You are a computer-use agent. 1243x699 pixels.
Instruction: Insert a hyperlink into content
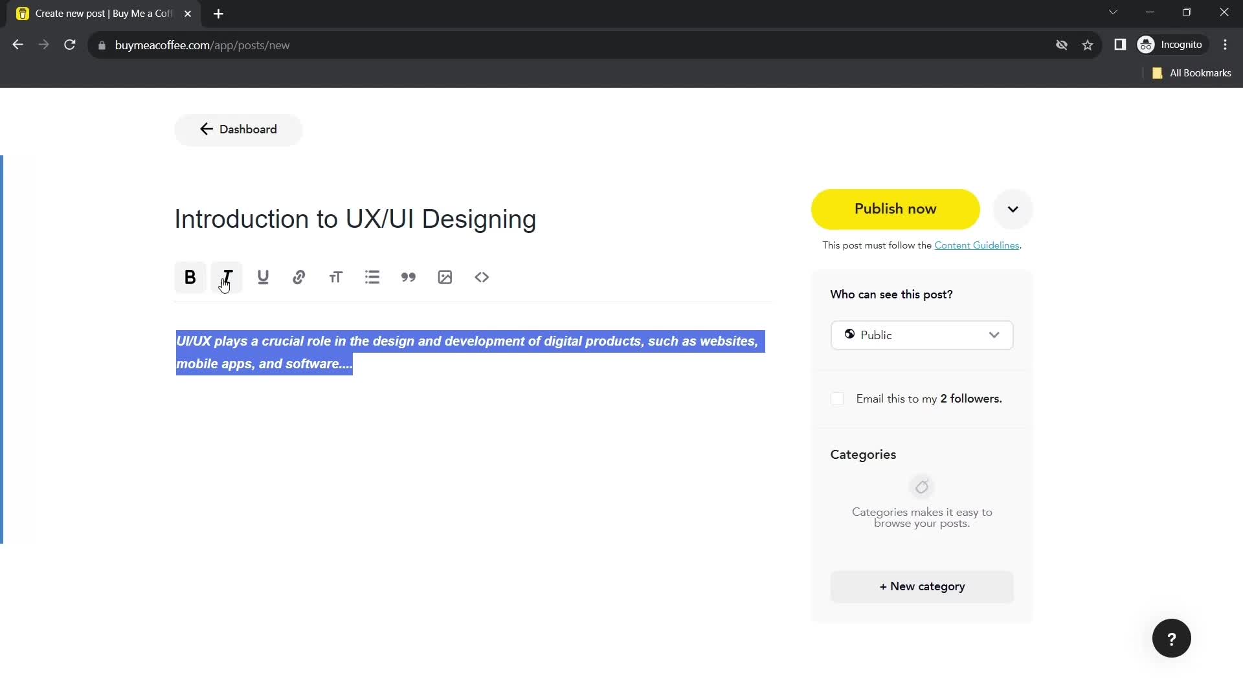(300, 278)
